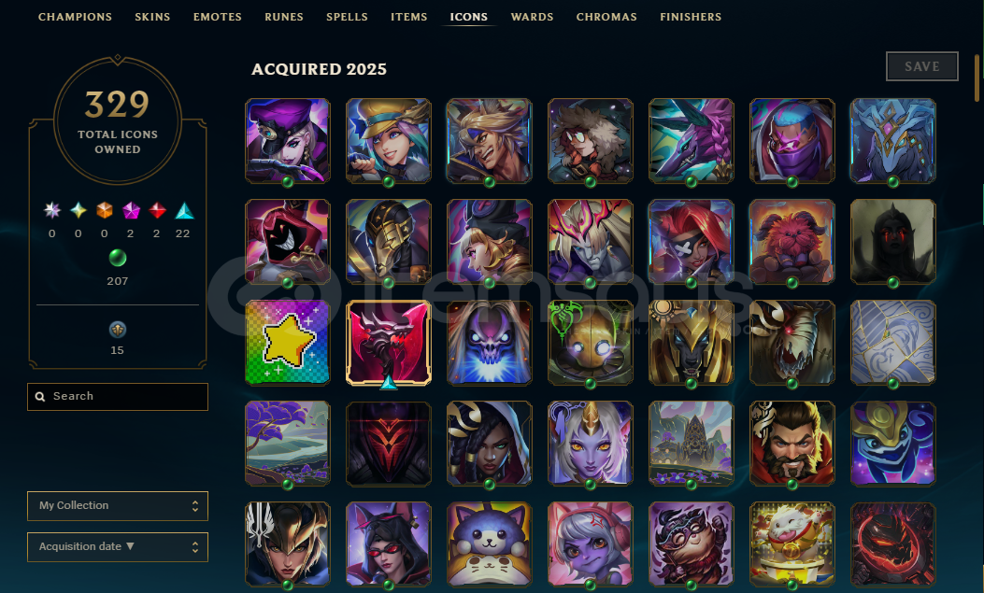Select the red fluffy ram creature icon
984x593 pixels.
pyautogui.click(x=792, y=241)
